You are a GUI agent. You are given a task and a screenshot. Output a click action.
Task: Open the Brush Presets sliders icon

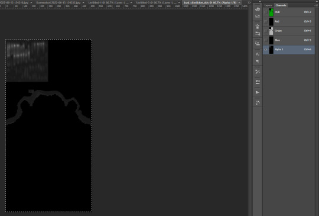(x=258, y=33)
